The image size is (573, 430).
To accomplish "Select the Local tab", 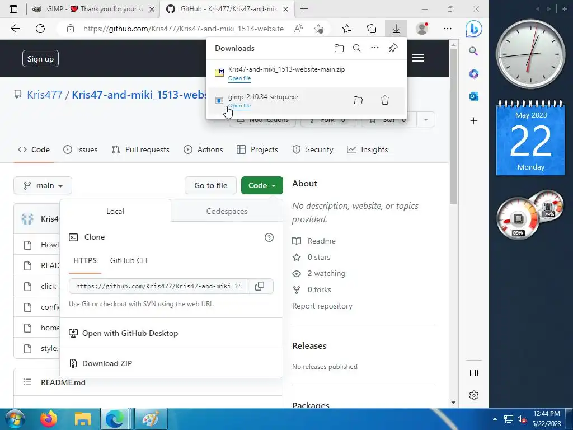I will pyautogui.click(x=115, y=211).
